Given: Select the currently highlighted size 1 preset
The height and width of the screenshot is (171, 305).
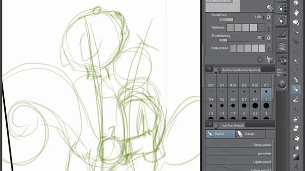Looking at the screenshot, I should coord(266,95).
